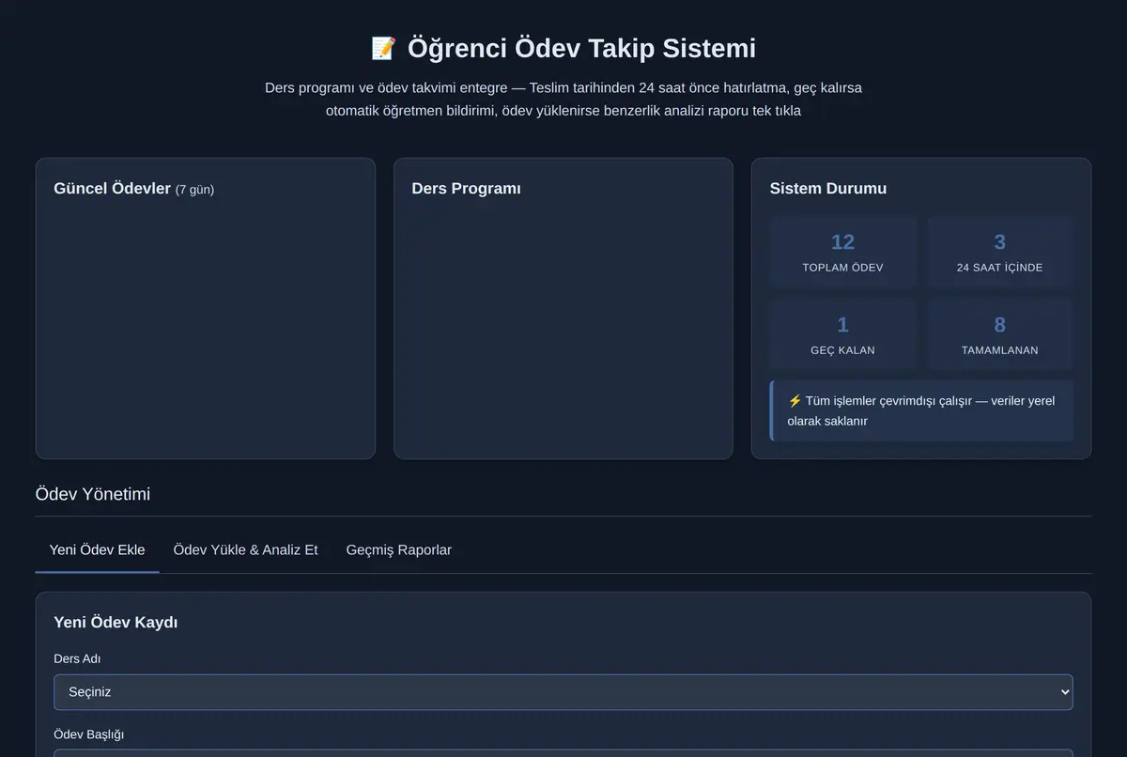Click the Ders Programı heading
Image resolution: width=1127 pixels, height=757 pixels.
point(466,189)
